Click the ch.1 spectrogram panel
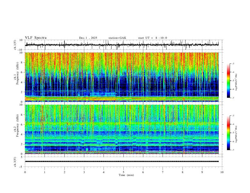Image resolution: width=250 pixels, height=193 pixels. point(122,77)
